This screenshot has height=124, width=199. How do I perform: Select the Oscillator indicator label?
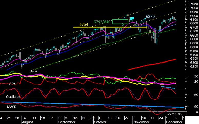pyautogui.click(x=13, y=96)
